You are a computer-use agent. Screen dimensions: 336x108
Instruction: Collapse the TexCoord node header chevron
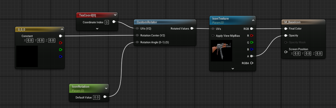click(x=115, y=15)
